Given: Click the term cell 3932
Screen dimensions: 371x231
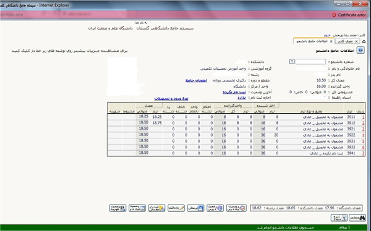Looking at the screenshot, I should click(351, 147).
